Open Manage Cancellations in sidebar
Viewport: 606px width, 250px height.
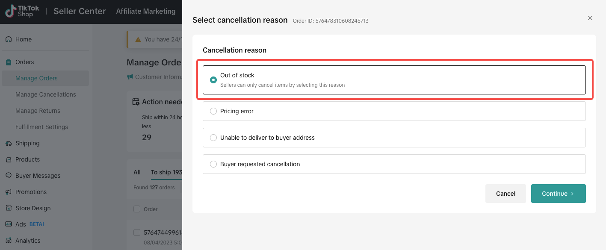pyautogui.click(x=46, y=94)
